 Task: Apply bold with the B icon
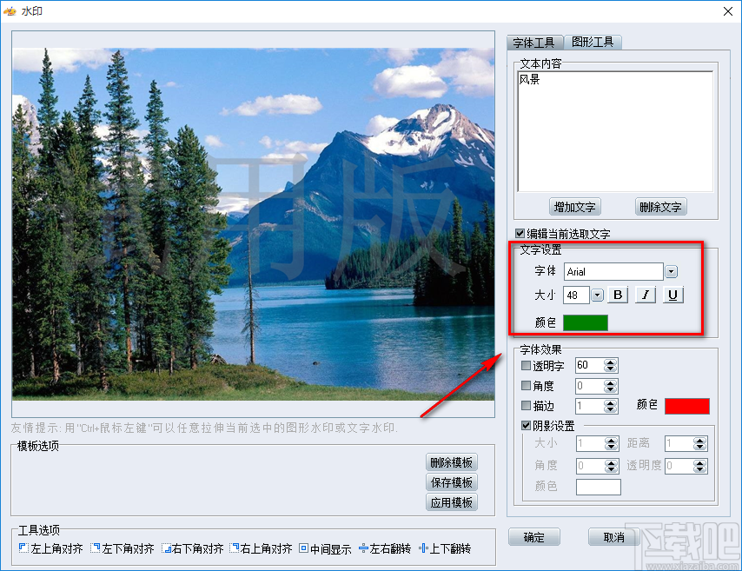tap(617, 295)
